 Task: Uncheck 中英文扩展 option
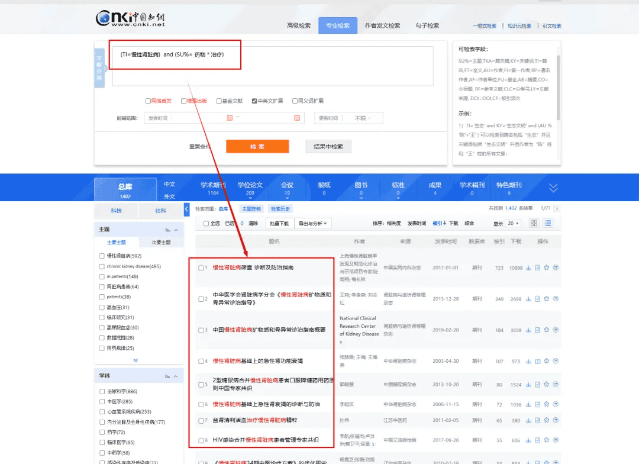tap(254, 101)
